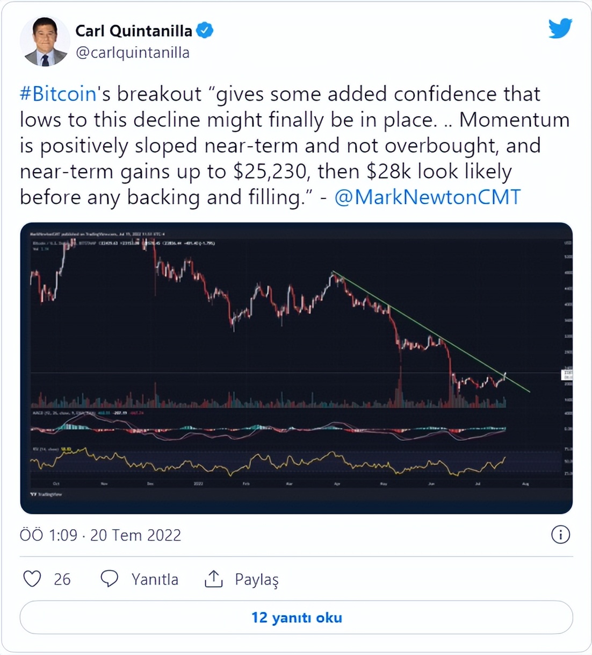The width and height of the screenshot is (592, 655).
Task: Like the tweet with heart icon
Action: [x=32, y=579]
